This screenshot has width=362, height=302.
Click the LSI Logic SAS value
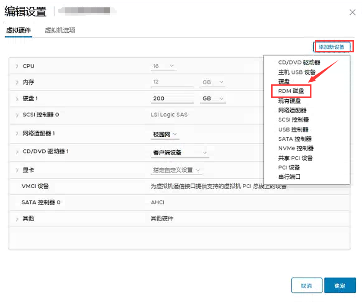pos(169,115)
